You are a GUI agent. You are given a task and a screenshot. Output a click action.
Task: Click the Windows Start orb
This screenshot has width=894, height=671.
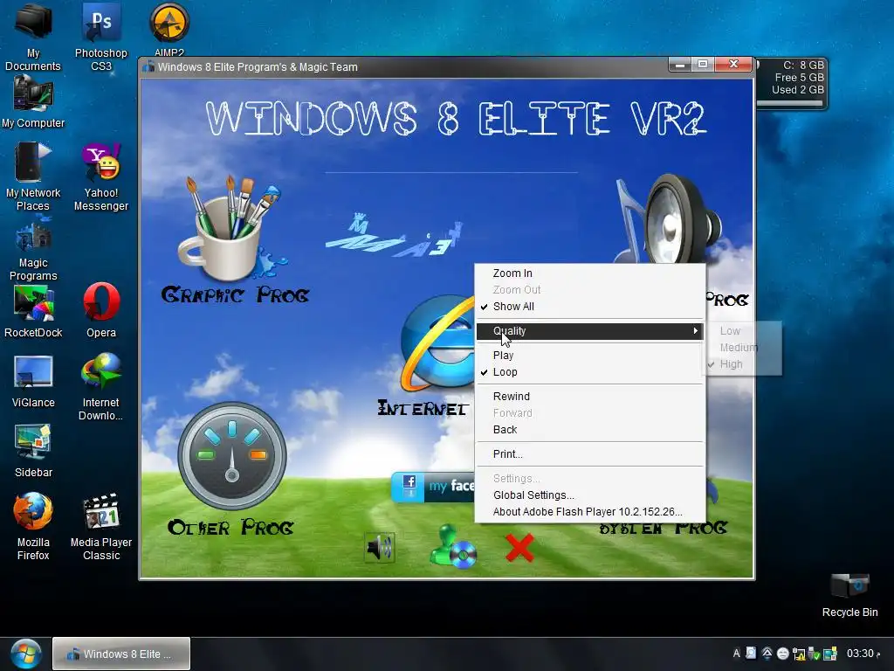click(25, 654)
